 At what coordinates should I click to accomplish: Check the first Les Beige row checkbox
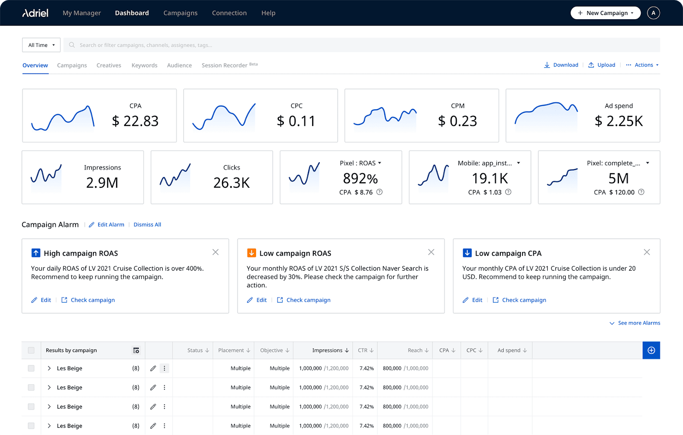[x=31, y=368]
